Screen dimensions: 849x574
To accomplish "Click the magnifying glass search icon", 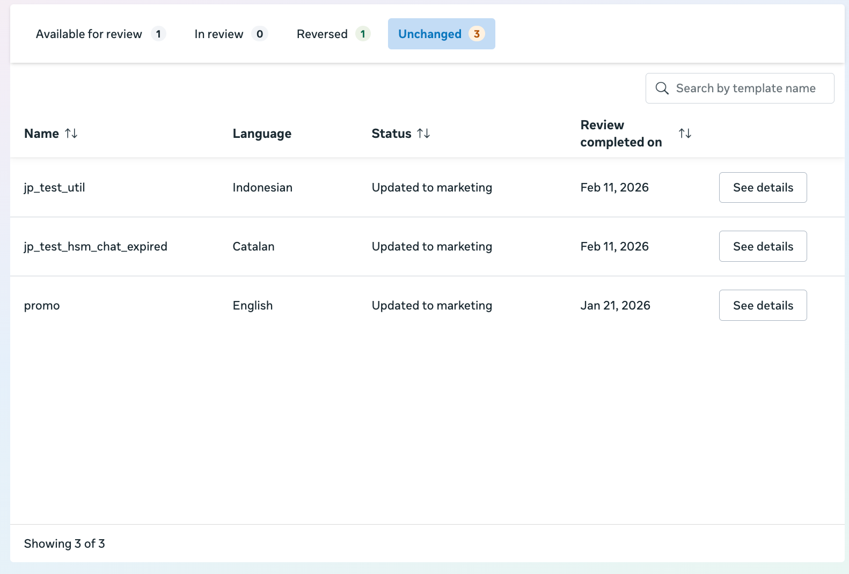I will point(662,89).
